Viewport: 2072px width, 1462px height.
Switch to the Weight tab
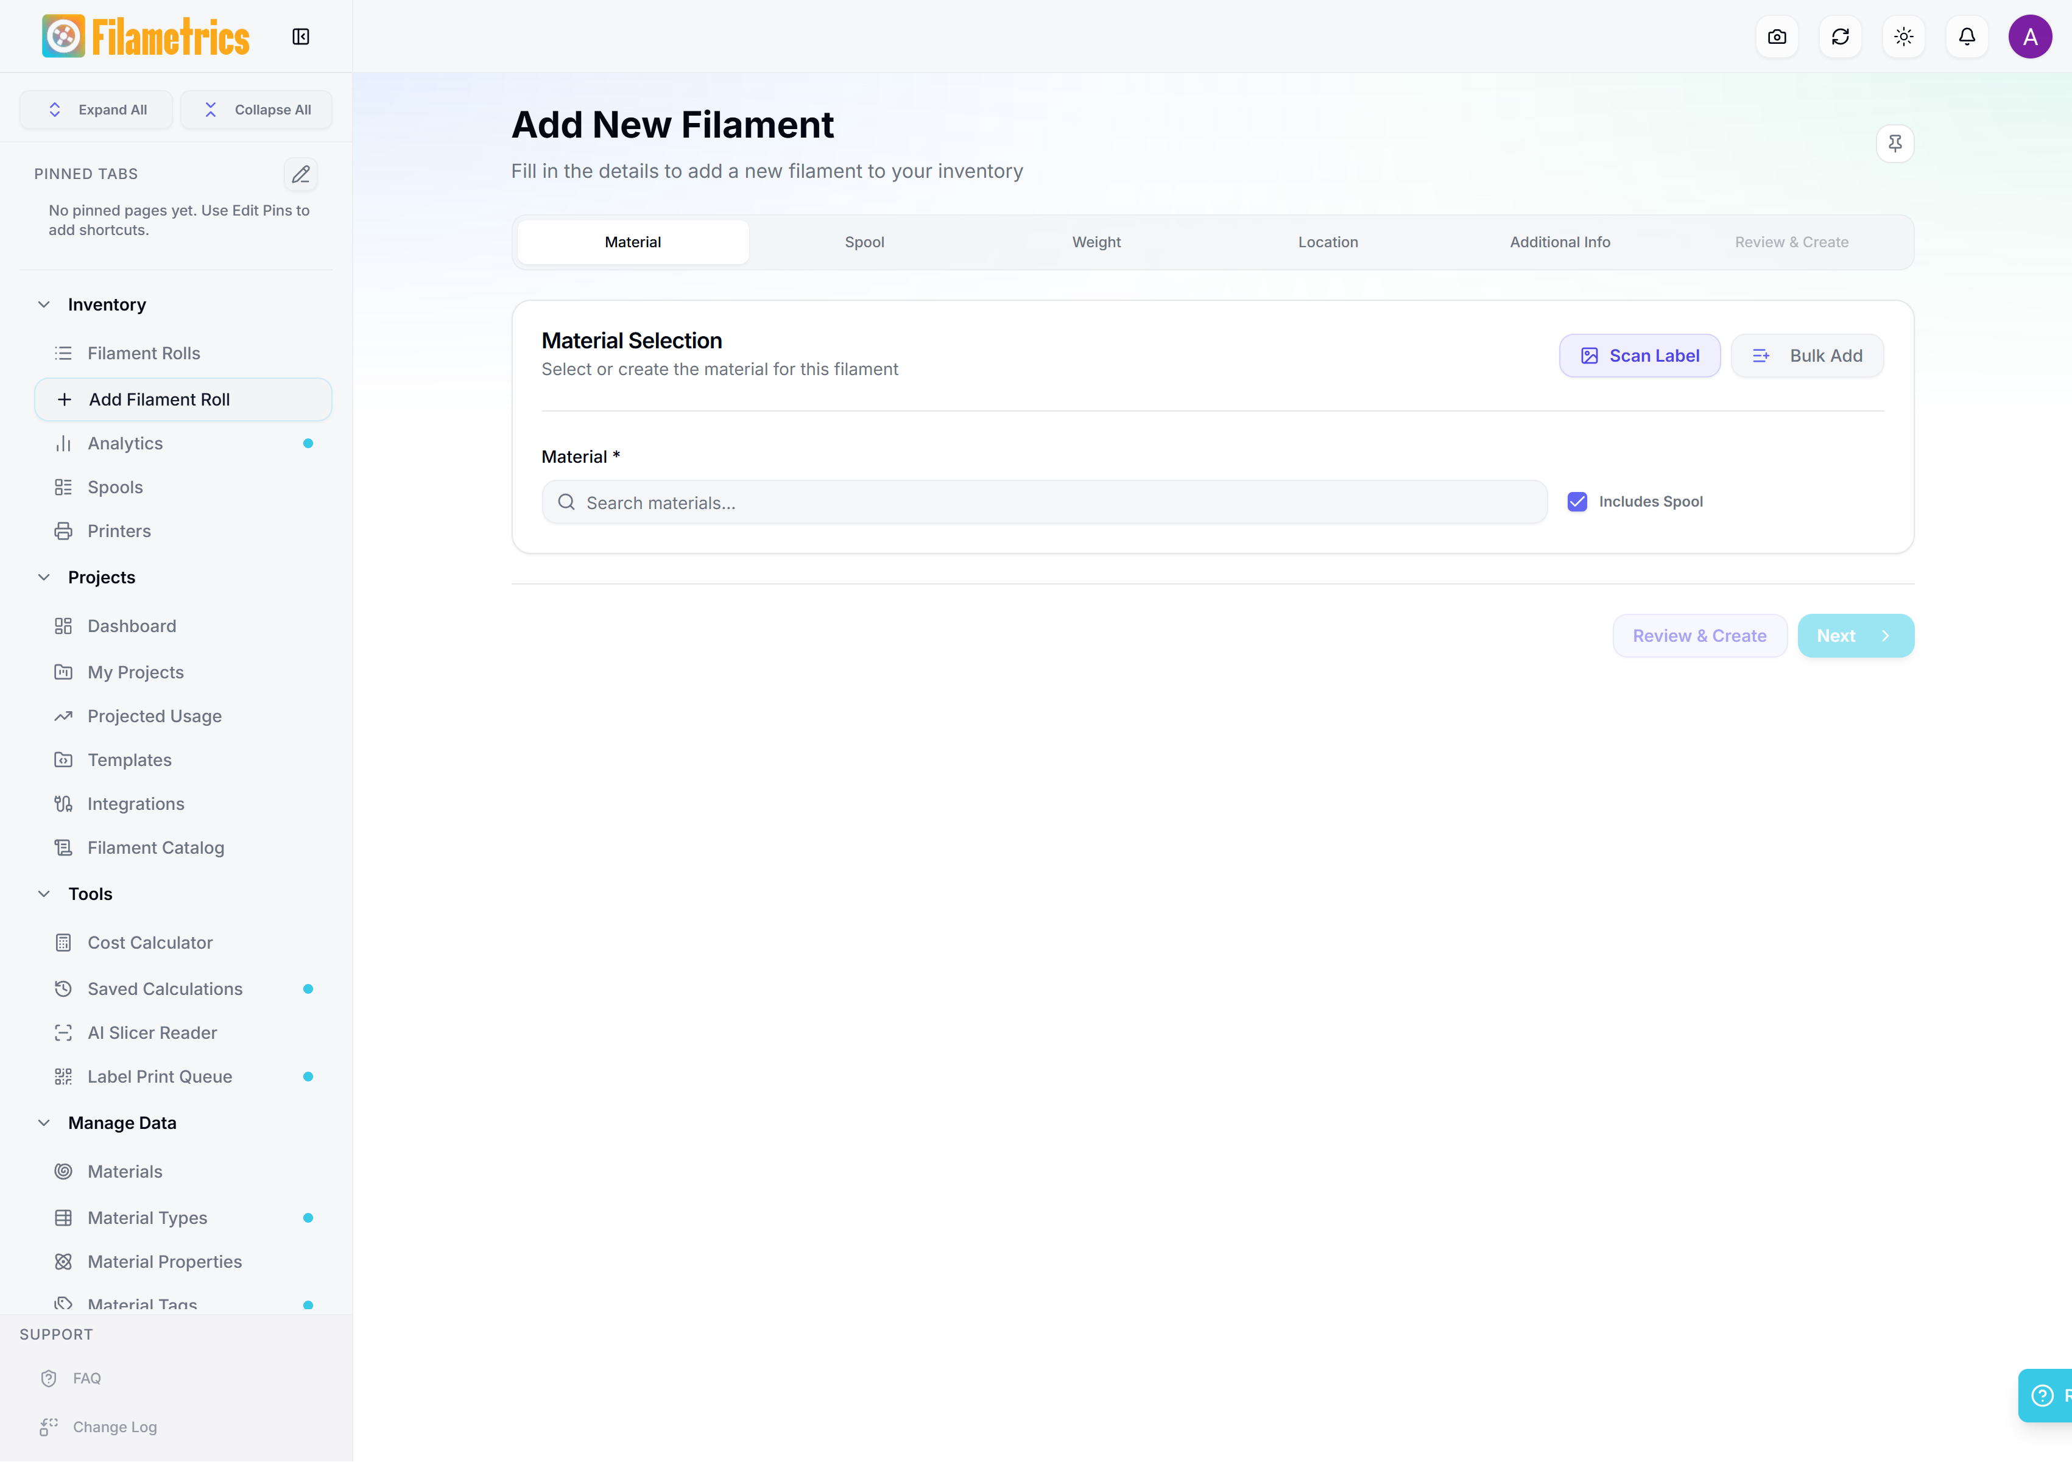[x=1096, y=242]
